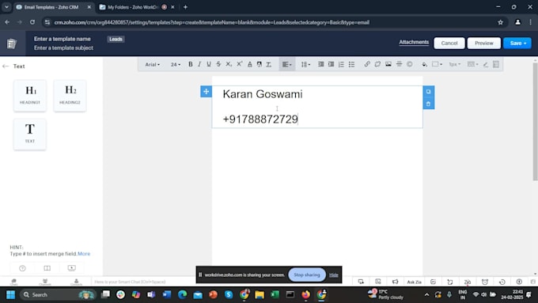The width and height of the screenshot is (538, 303).
Task: Open the font color picker
Action: pyautogui.click(x=250, y=64)
